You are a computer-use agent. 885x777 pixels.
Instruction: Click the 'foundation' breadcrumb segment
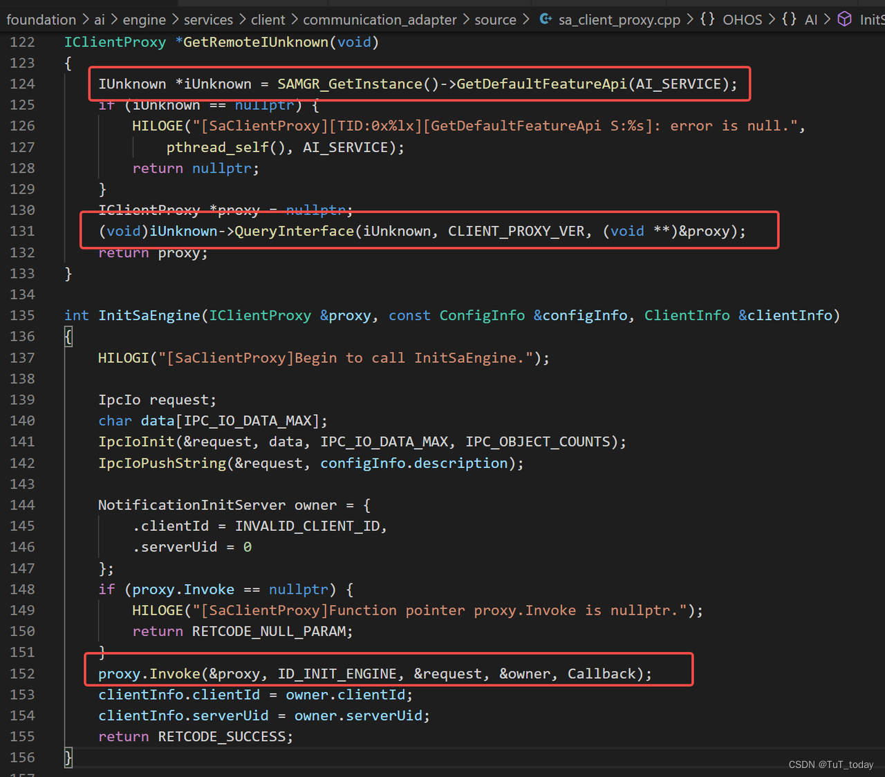tap(41, 20)
